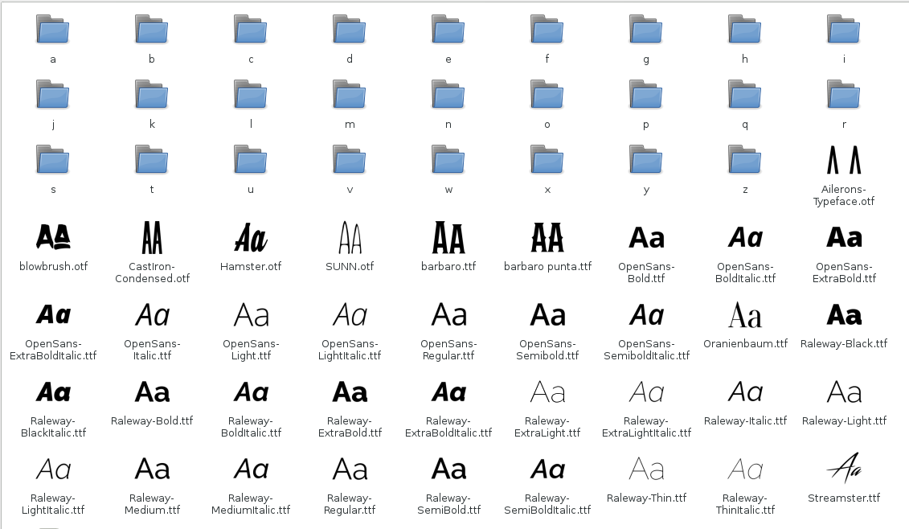Screen dimensions: 909x529
Task: Select Raleway-SemiBoldItalic.ttf font icon
Action: click(548, 469)
